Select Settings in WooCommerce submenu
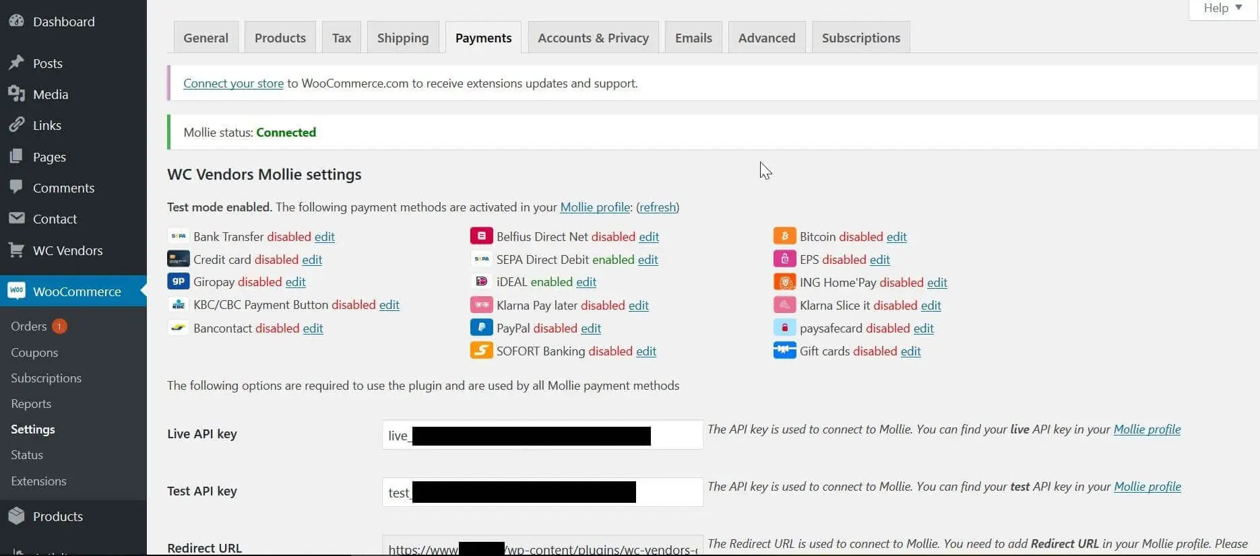Viewport: 1260px width, 556px height. coord(33,429)
